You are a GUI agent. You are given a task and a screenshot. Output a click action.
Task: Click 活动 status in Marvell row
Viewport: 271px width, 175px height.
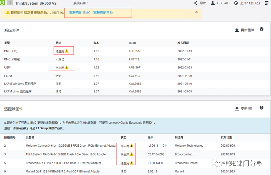(124, 171)
